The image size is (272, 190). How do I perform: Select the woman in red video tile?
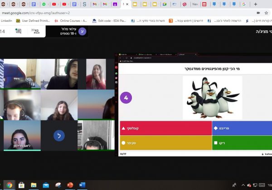tap(96, 74)
